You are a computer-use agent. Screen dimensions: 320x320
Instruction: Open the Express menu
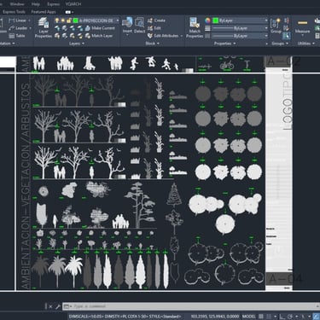53,4
